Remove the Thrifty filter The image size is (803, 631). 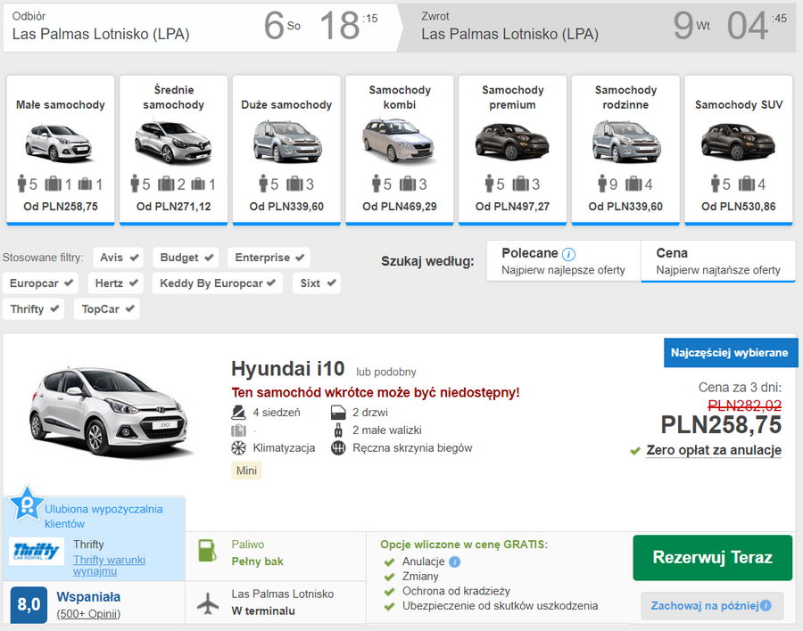coord(34,309)
